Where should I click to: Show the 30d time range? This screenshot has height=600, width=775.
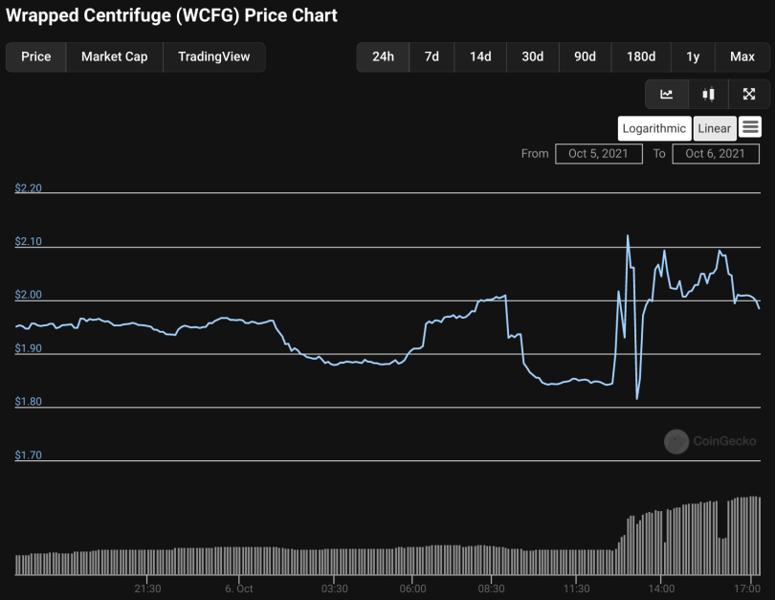click(x=533, y=56)
